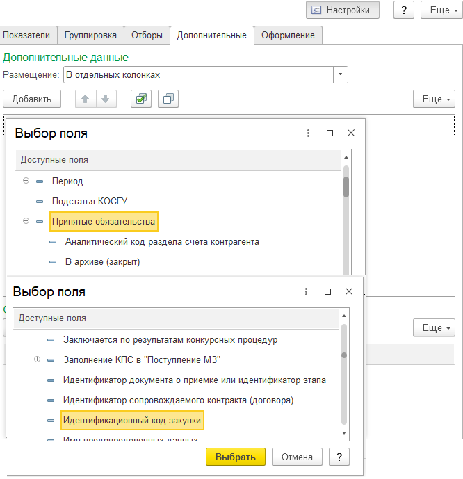Switch to the Группировка tab

click(x=90, y=35)
